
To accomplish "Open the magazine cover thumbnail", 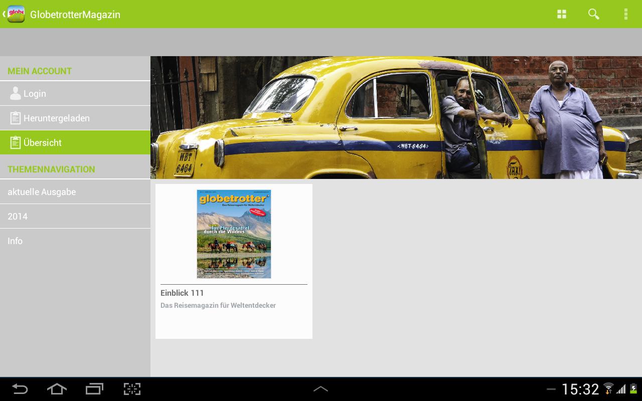I will point(234,234).
